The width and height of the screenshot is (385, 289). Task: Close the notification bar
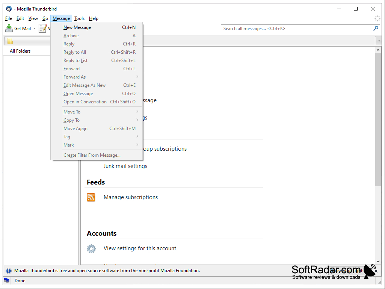coord(376,271)
